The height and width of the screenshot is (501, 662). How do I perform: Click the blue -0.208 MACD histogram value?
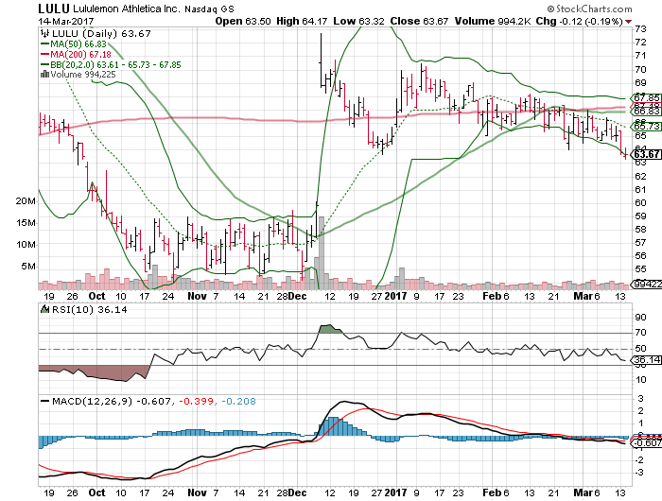(x=238, y=401)
